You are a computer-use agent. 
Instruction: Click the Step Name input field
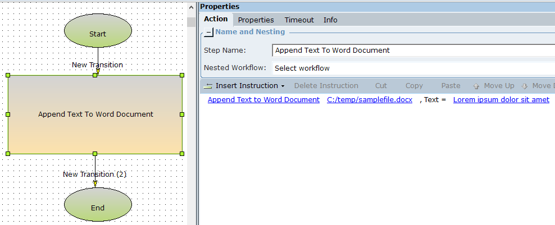click(413, 50)
